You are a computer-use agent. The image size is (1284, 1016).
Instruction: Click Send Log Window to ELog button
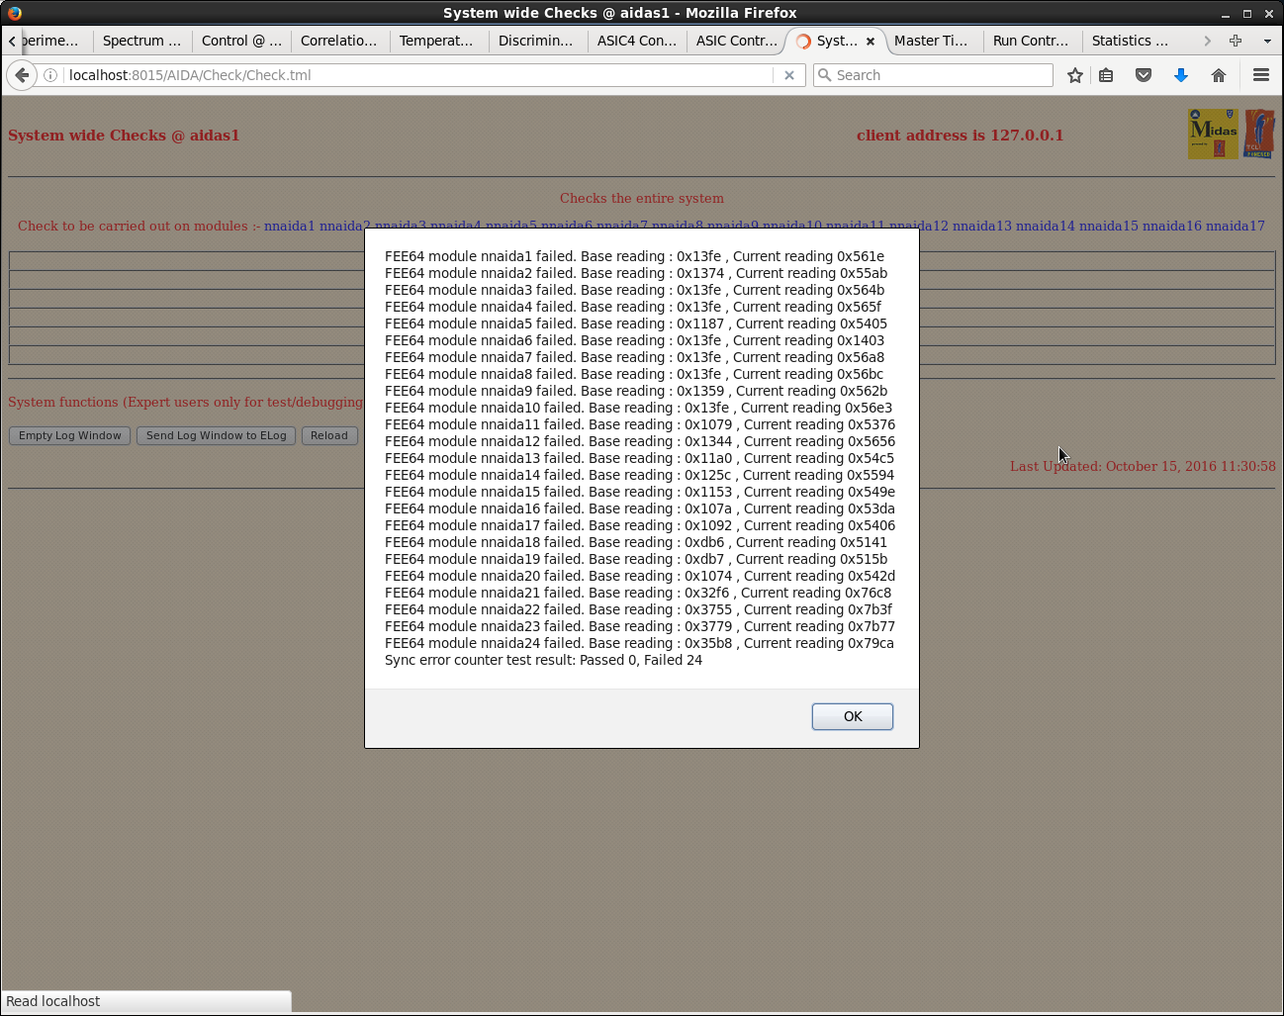[217, 435]
